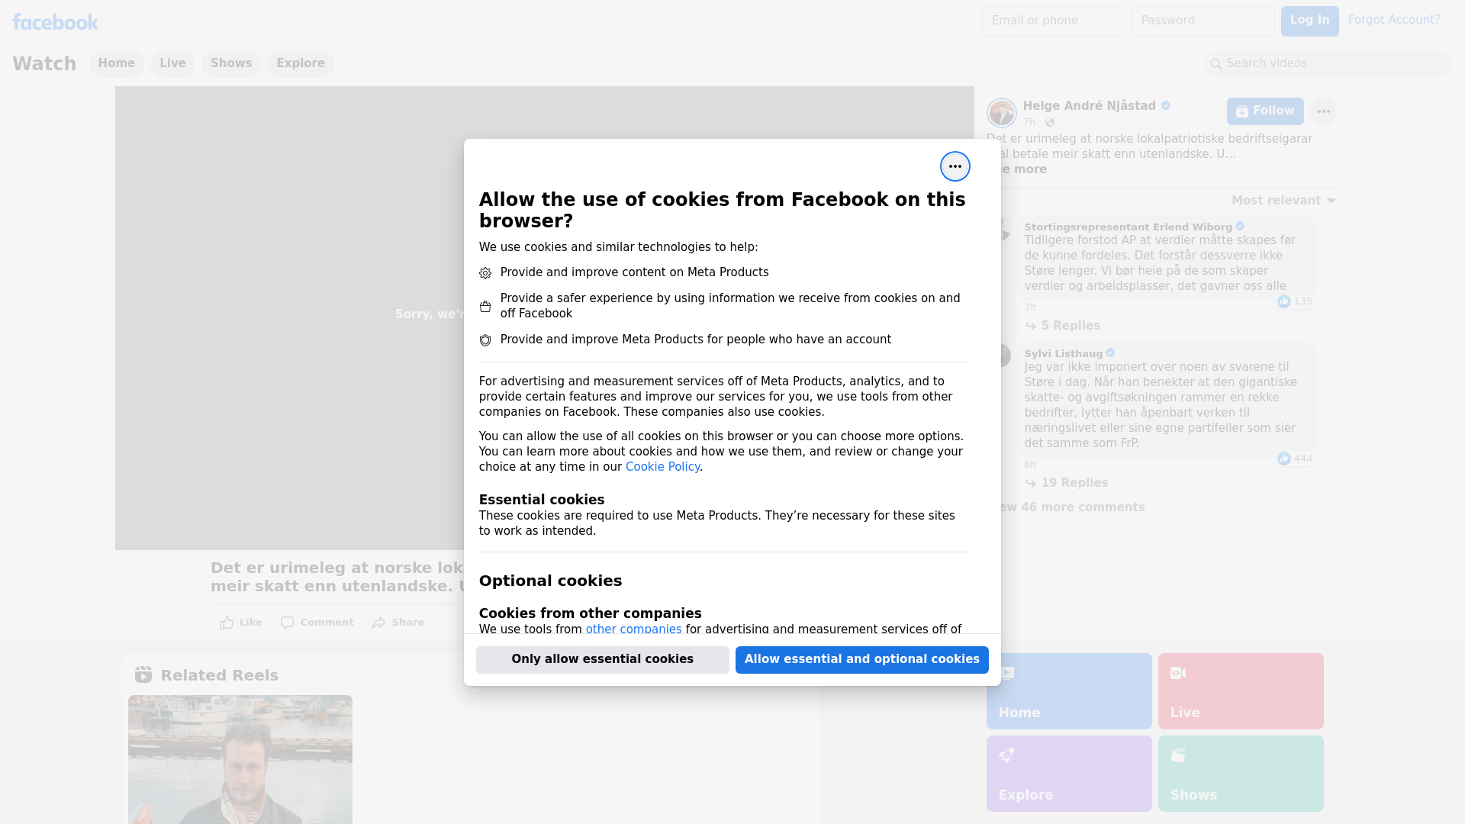Open the Cookie Policy link
This screenshot has width=1465, height=824.
coord(662,467)
